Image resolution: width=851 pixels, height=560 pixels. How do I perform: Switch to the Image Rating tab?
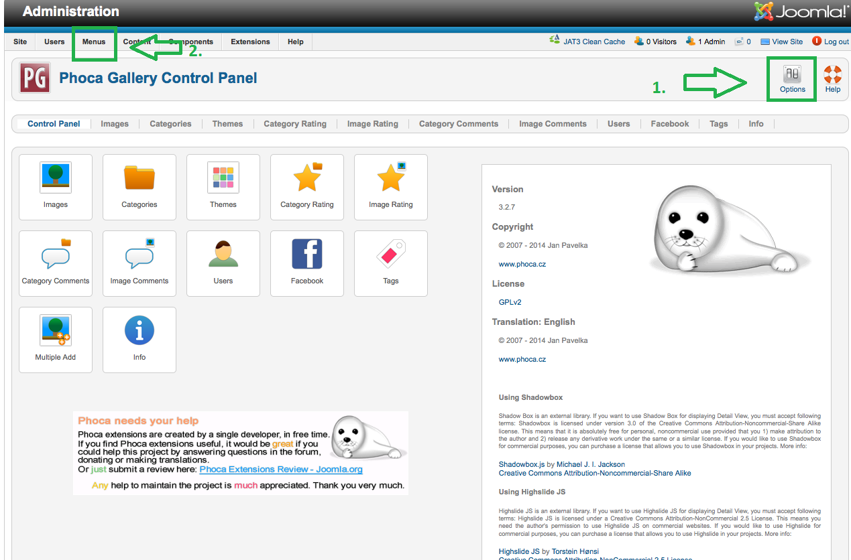(372, 124)
